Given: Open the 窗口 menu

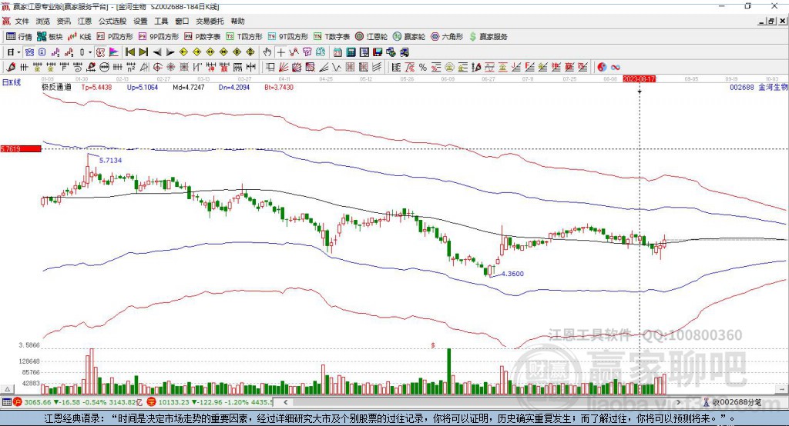Looking at the screenshot, I should point(182,21).
